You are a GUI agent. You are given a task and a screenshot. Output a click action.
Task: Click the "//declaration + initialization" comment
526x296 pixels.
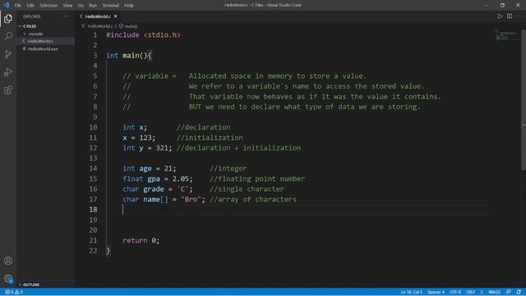pos(239,148)
